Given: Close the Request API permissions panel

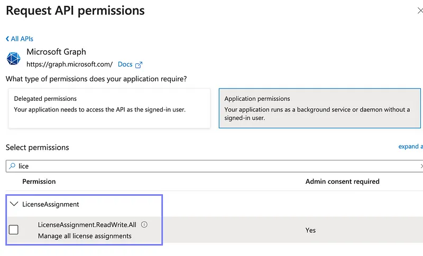Looking at the screenshot, I should pyautogui.click(x=420, y=11).
